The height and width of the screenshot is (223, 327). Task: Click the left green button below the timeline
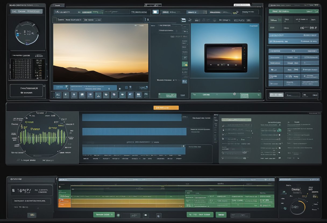point(104,215)
